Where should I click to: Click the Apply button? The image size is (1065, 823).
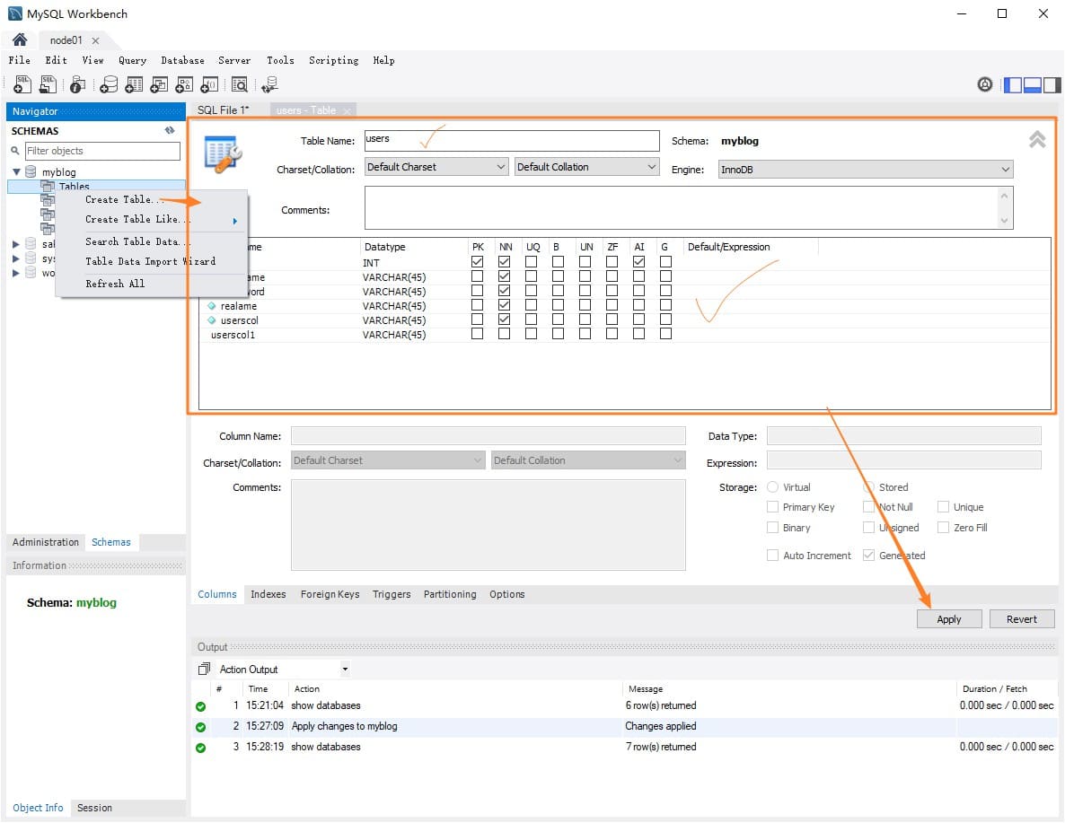click(948, 619)
